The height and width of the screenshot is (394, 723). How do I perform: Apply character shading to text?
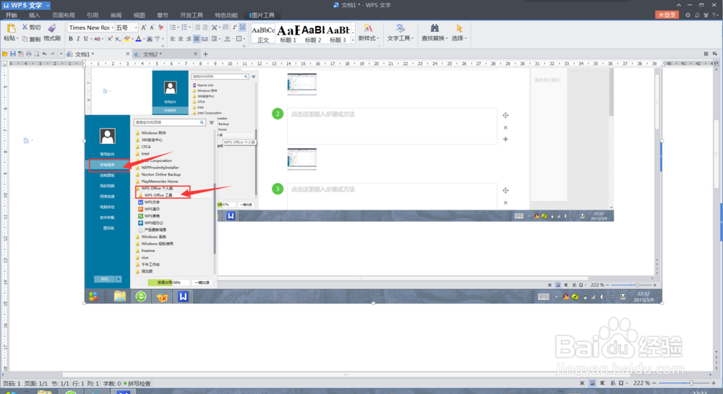(150, 39)
